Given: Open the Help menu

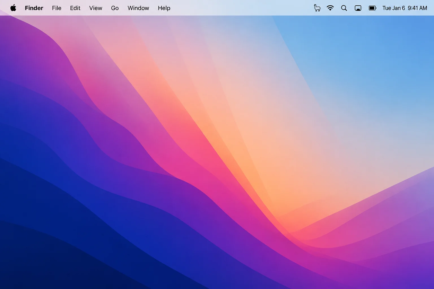Looking at the screenshot, I should click(x=164, y=8).
